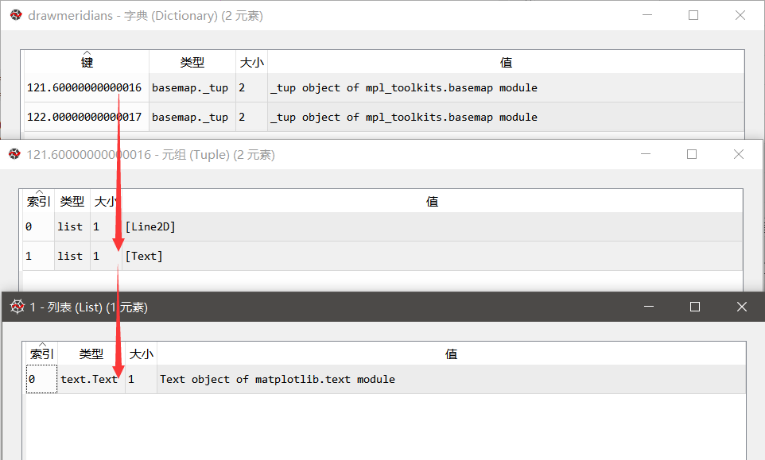Viewport: 765px width, 460px height.
Task: Click the text.Text type cell
Action: (91, 379)
